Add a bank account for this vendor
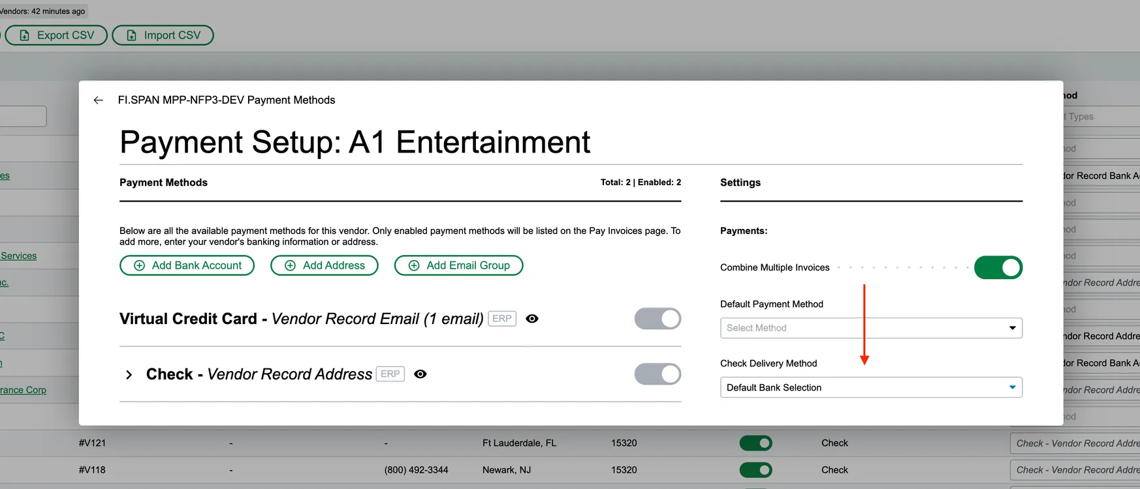 (x=187, y=265)
